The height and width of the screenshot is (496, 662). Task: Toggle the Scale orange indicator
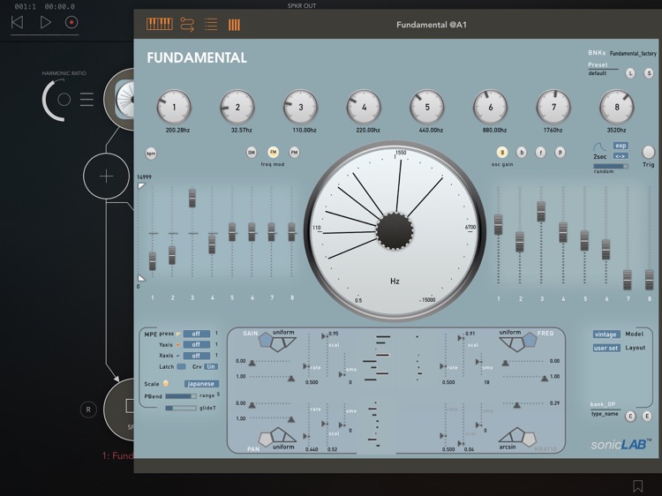click(166, 383)
